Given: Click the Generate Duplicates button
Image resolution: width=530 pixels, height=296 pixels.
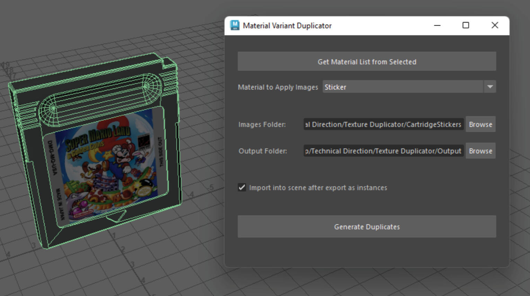Looking at the screenshot, I should pos(366,227).
